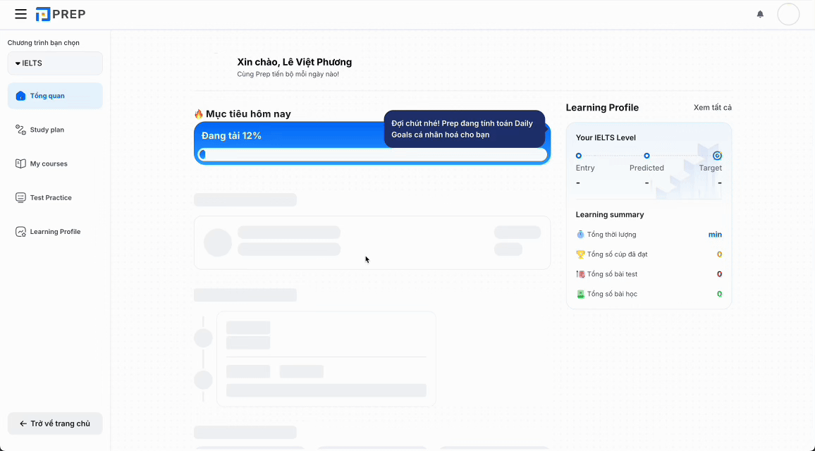Open the Xem tất cả link
Screen dimensions: 815x451
[712, 108]
